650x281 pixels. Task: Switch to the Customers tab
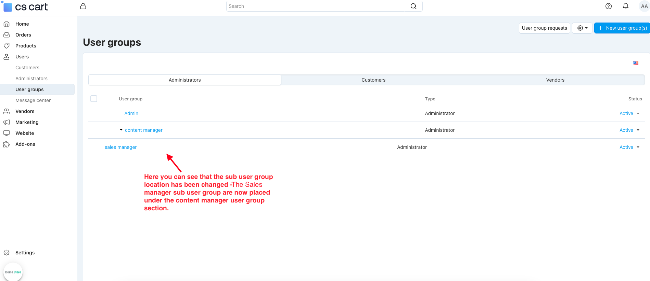pyautogui.click(x=373, y=80)
